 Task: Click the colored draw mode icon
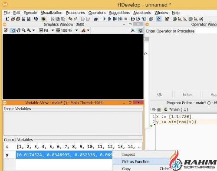pos(83,30)
